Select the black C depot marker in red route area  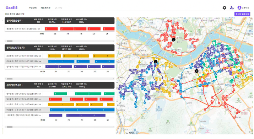pos(173,39)
